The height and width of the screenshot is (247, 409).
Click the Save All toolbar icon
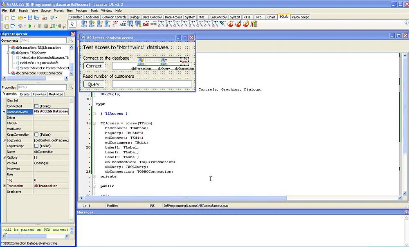[36, 18]
